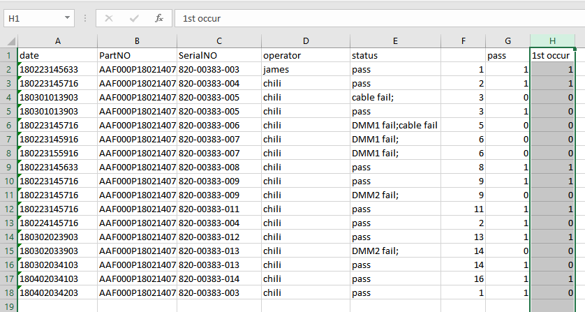Click serial cell 820-00383-014
585x312 pixels.
(219, 278)
